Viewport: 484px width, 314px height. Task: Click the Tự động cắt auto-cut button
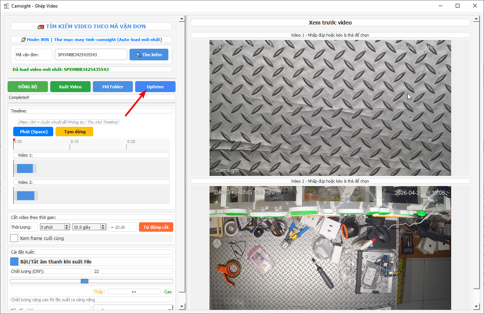click(156, 227)
